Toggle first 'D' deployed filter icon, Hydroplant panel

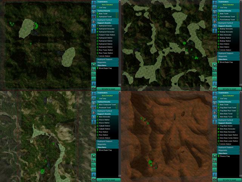tap(94, 12)
